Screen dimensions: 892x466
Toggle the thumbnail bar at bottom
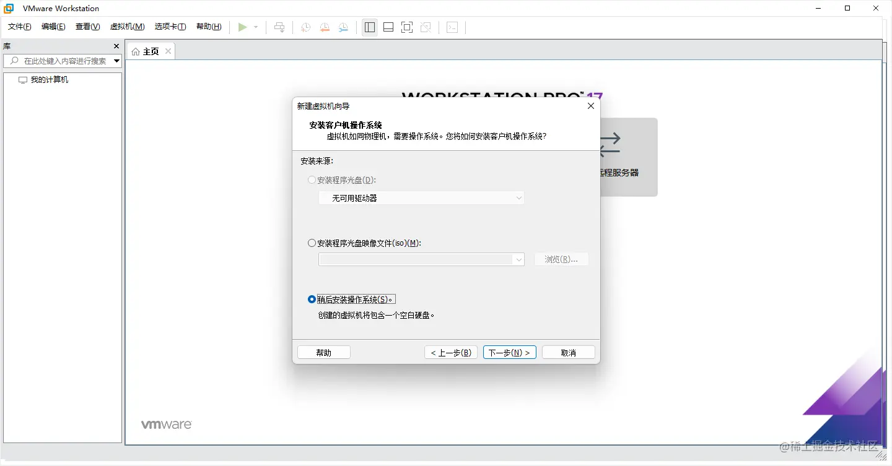pyautogui.click(x=388, y=27)
